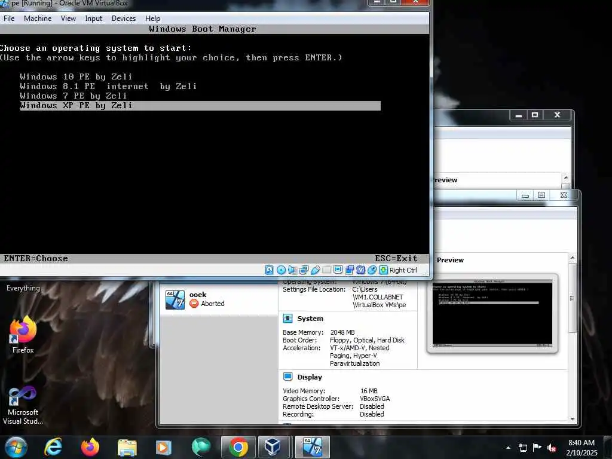Click the ENTER=Choose footer text

point(36,258)
